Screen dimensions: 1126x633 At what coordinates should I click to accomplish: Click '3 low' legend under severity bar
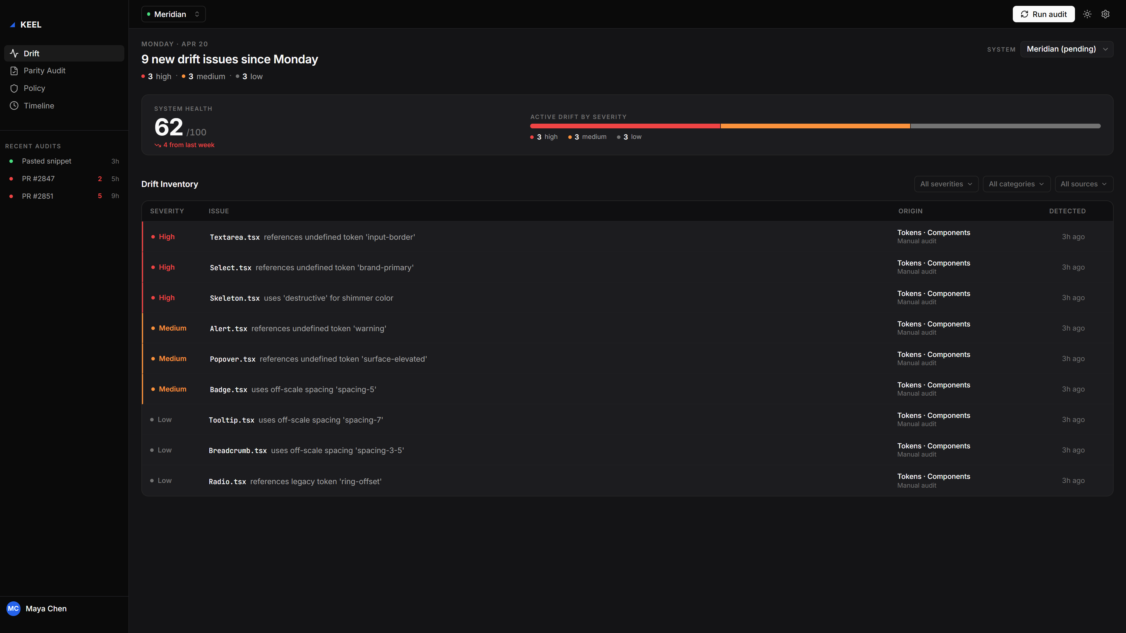pyautogui.click(x=629, y=137)
